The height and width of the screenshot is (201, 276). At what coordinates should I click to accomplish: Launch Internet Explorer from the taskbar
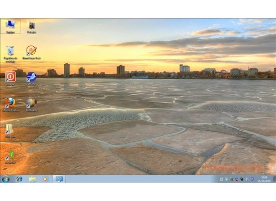point(19,179)
